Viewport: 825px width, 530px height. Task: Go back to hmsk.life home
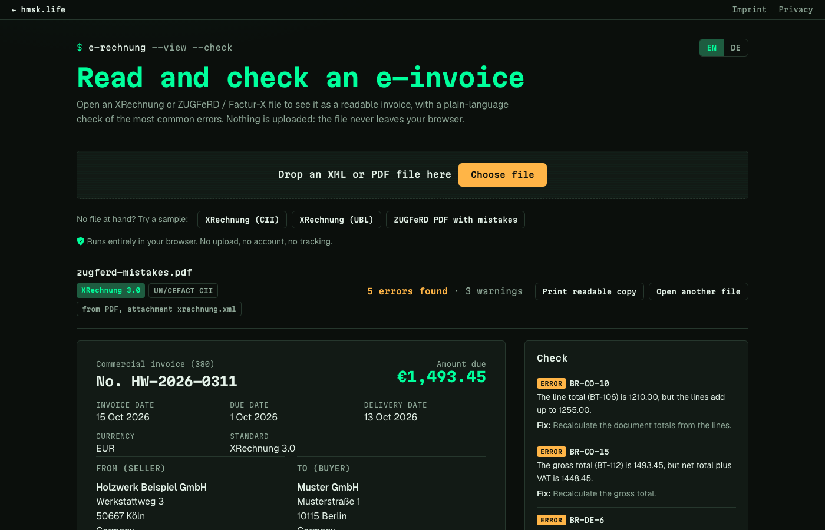pyautogui.click(x=38, y=9)
